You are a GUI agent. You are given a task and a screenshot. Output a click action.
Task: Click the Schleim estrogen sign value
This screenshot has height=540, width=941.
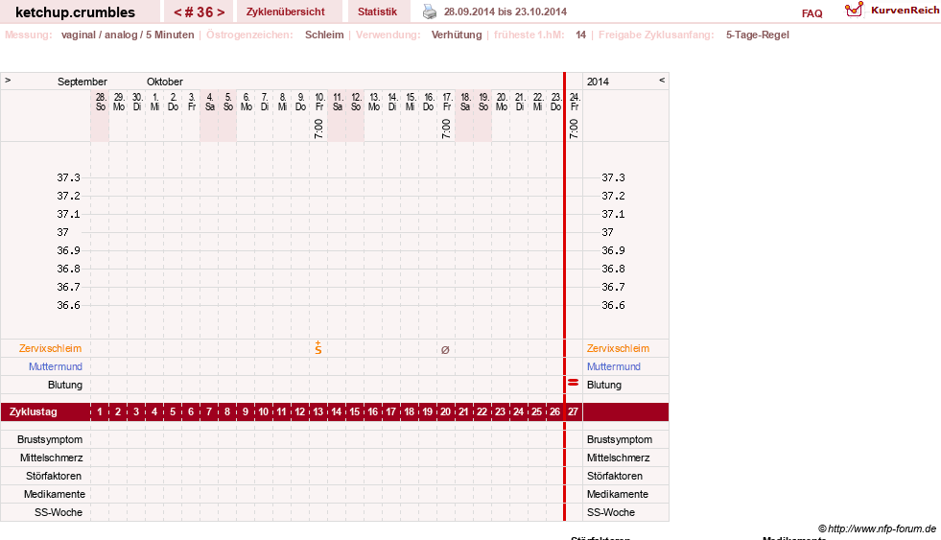(x=324, y=35)
